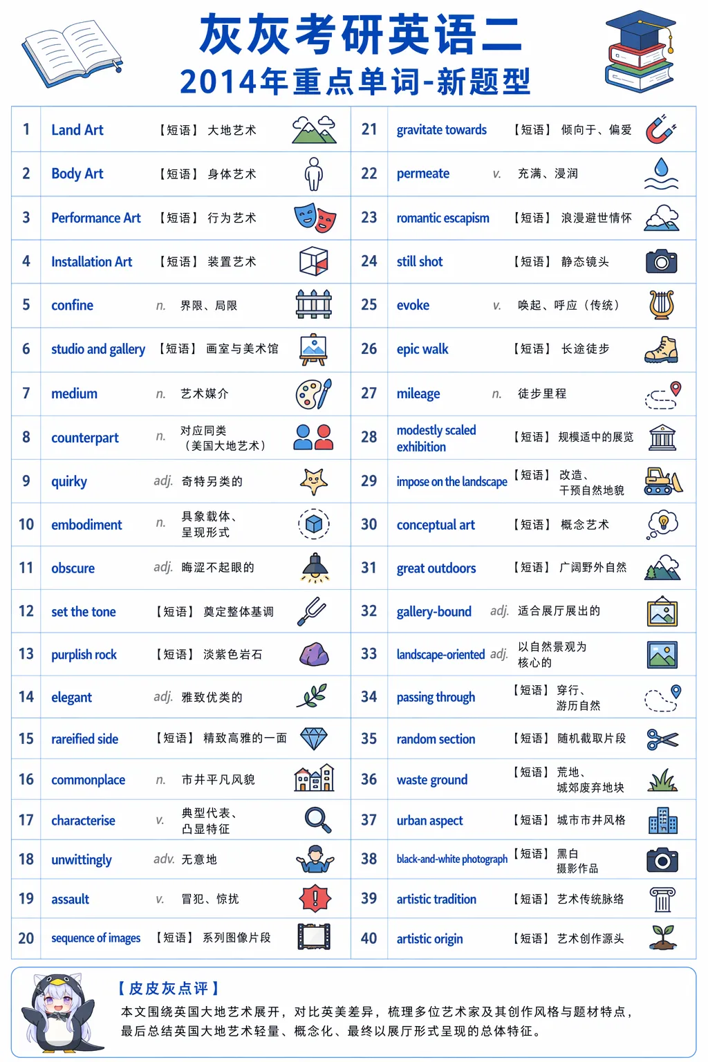Click the word 'mileage'

coord(418,394)
